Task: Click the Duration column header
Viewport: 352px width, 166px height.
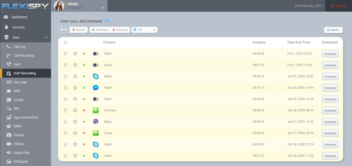Action: pos(259,42)
